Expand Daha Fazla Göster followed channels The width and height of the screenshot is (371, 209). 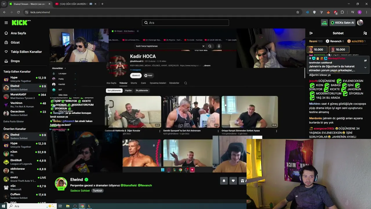tap(14, 121)
